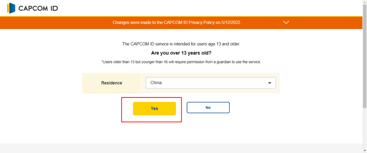This screenshot has width=367, height=153.
Task: Confirm age with the yellow Yes button
Action: pyautogui.click(x=154, y=109)
